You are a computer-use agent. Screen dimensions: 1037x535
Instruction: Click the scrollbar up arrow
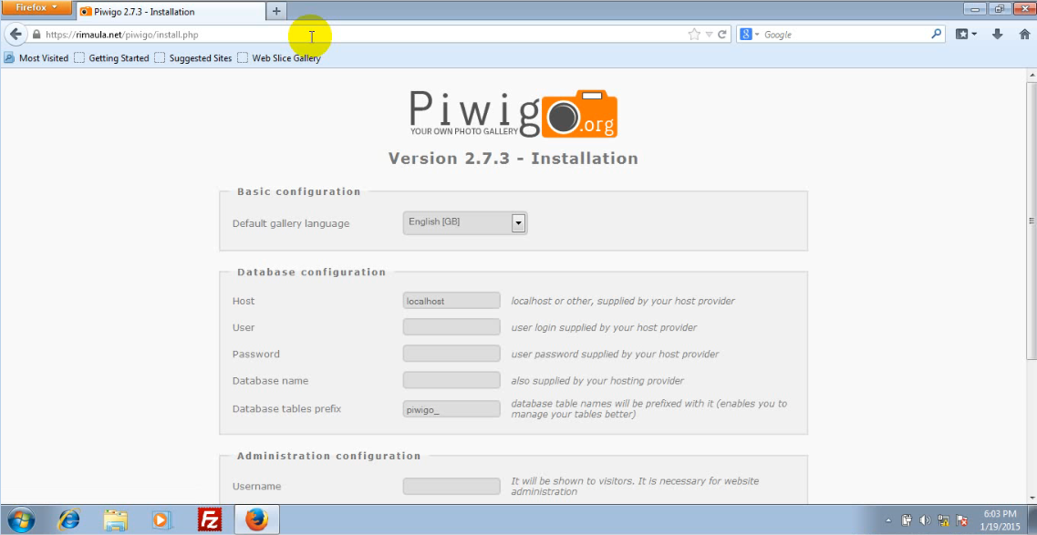(x=1031, y=74)
